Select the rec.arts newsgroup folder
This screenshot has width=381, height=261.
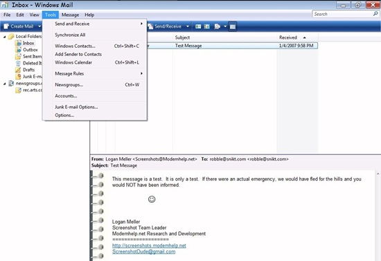pos(33,90)
